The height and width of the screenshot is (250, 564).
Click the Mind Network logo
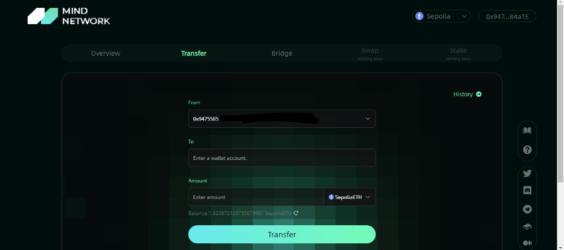pyautogui.click(x=69, y=16)
